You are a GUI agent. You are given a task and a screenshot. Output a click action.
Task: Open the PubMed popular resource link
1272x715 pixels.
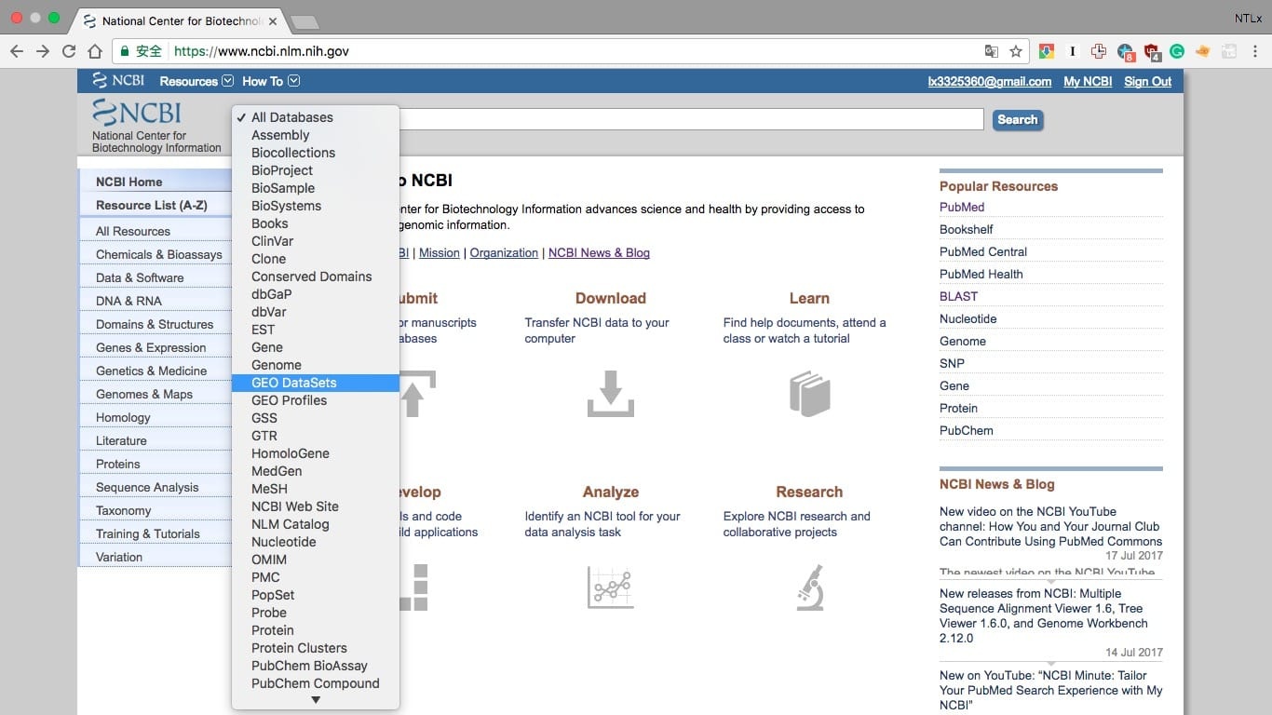(x=962, y=207)
